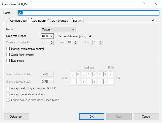Screen dimensions: 162x123
Task: Toggle Clock from terminal checkbox
Action: pyautogui.click(x=8, y=55)
